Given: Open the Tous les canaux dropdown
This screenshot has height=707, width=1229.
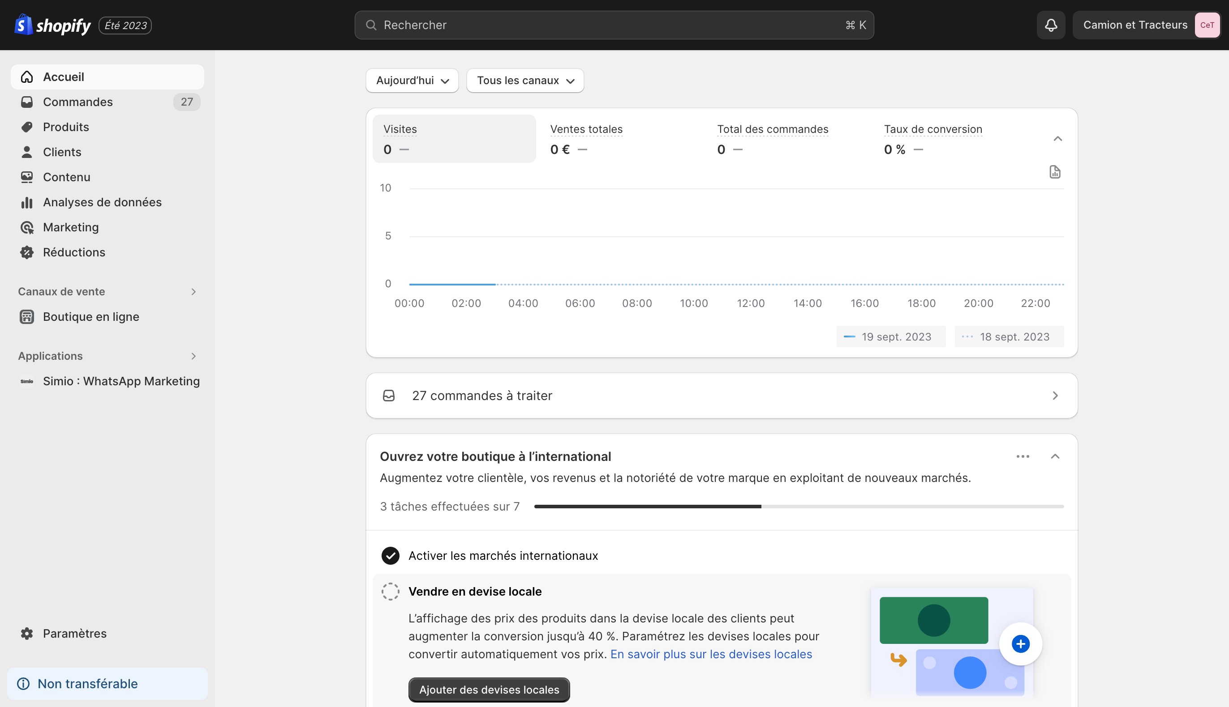Looking at the screenshot, I should pyautogui.click(x=525, y=81).
